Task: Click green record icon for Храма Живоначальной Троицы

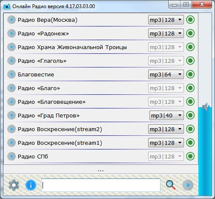Action: [190, 47]
